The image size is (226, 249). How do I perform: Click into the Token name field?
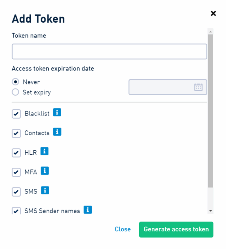(x=109, y=52)
